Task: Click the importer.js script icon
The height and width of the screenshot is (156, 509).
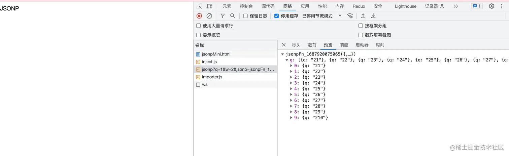Action: point(198,77)
